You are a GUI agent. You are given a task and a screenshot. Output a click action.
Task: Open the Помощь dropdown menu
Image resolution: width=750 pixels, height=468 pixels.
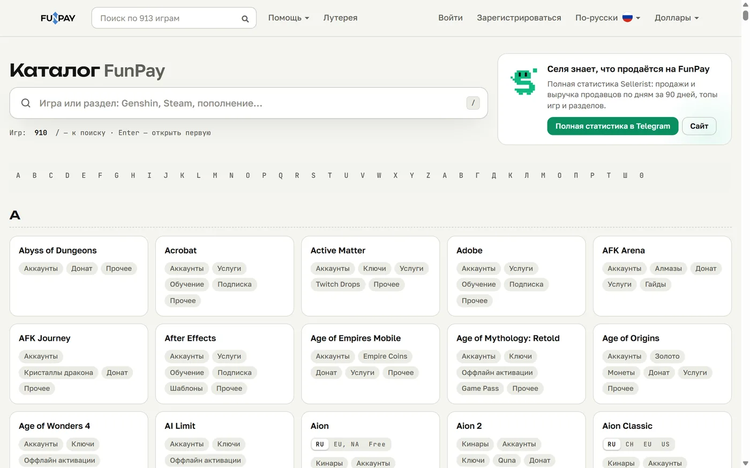(289, 18)
